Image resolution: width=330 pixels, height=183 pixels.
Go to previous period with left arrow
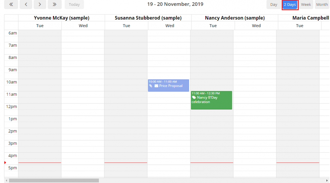point(26,5)
